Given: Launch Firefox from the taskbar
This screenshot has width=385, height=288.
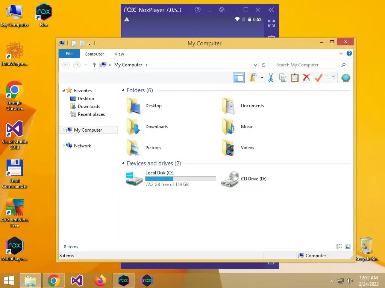Looking at the screenshot, I should [100, 280].
